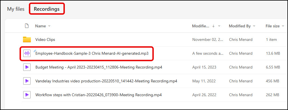Click the Modified sort descending arrow

213,26
